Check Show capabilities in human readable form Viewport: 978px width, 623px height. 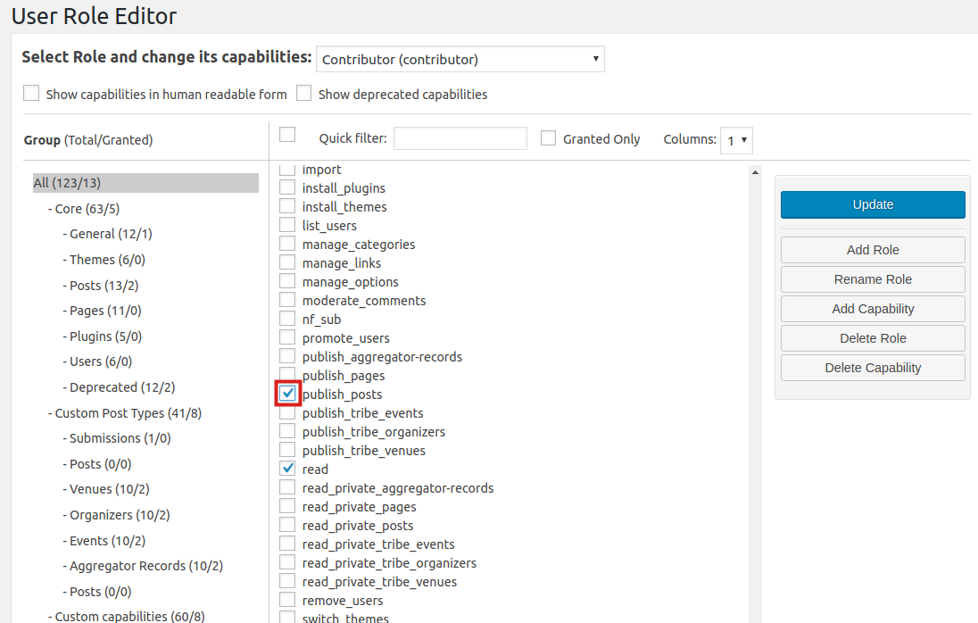tap(31, 92)
